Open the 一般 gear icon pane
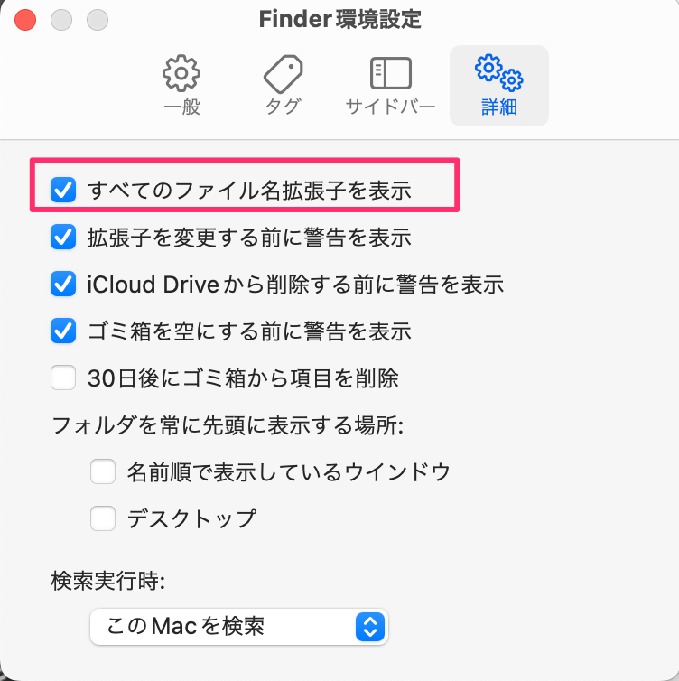The width and height of the screenshot is (679, 681). coord(181,73)
